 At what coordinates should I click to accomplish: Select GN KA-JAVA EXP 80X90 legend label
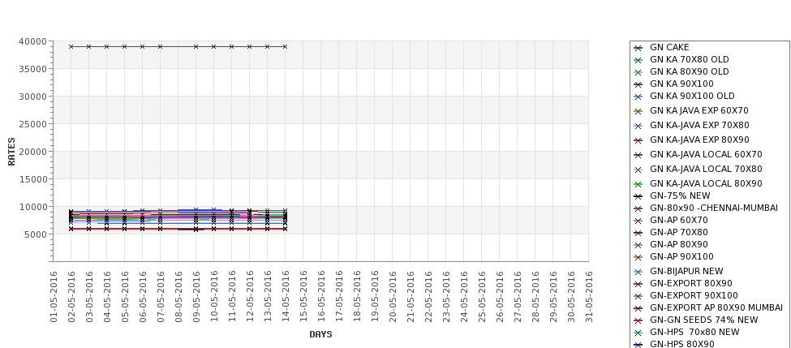(699, 140)
